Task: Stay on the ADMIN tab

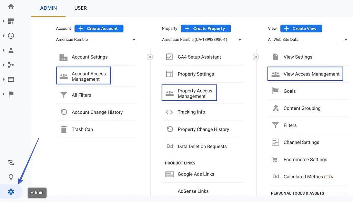Action: coord(48,8)
